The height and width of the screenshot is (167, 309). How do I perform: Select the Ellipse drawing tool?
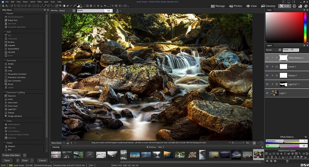coord(38,6)
